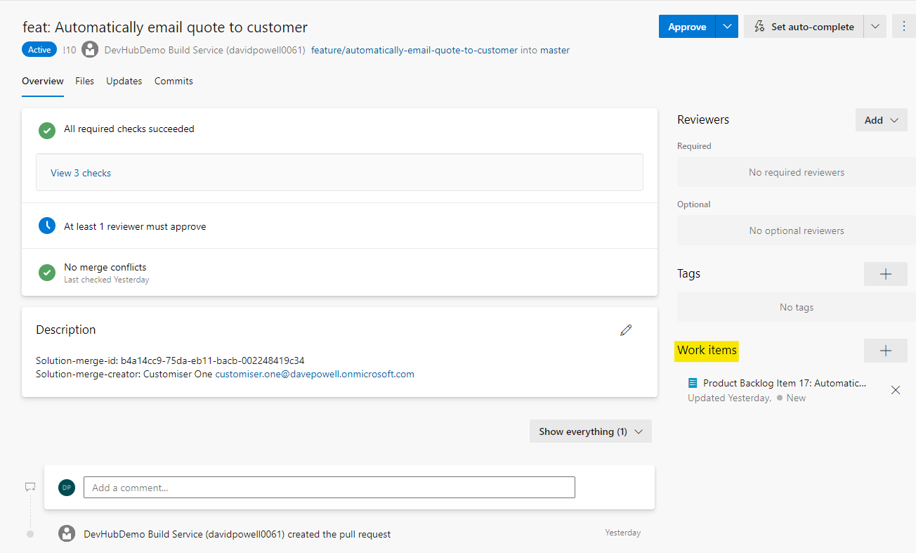916x553 pixels.
Task: Go to the Commits tab
Action: (174, 81)
